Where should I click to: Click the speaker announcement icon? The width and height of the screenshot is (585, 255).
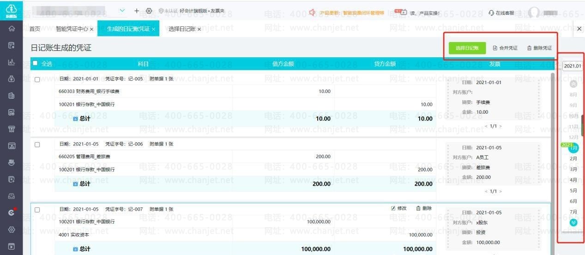(x=313, y=12)
